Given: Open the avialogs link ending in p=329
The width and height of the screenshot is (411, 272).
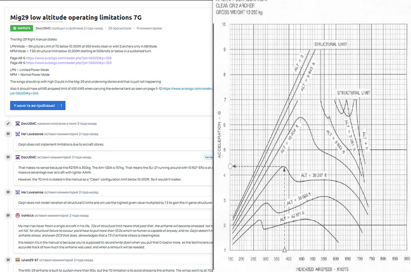Looking at the screenshot, I should point(69,63).
